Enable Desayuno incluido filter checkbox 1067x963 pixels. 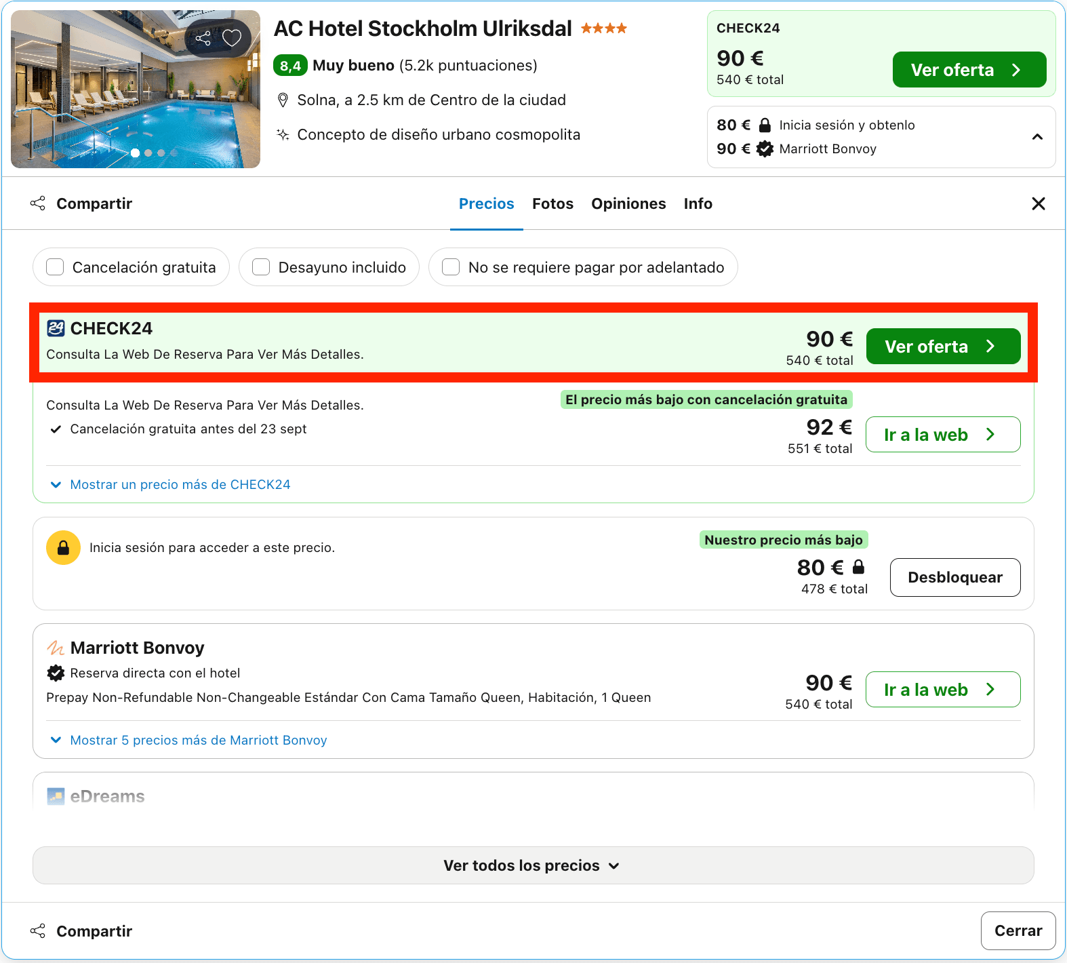[261, 267]
